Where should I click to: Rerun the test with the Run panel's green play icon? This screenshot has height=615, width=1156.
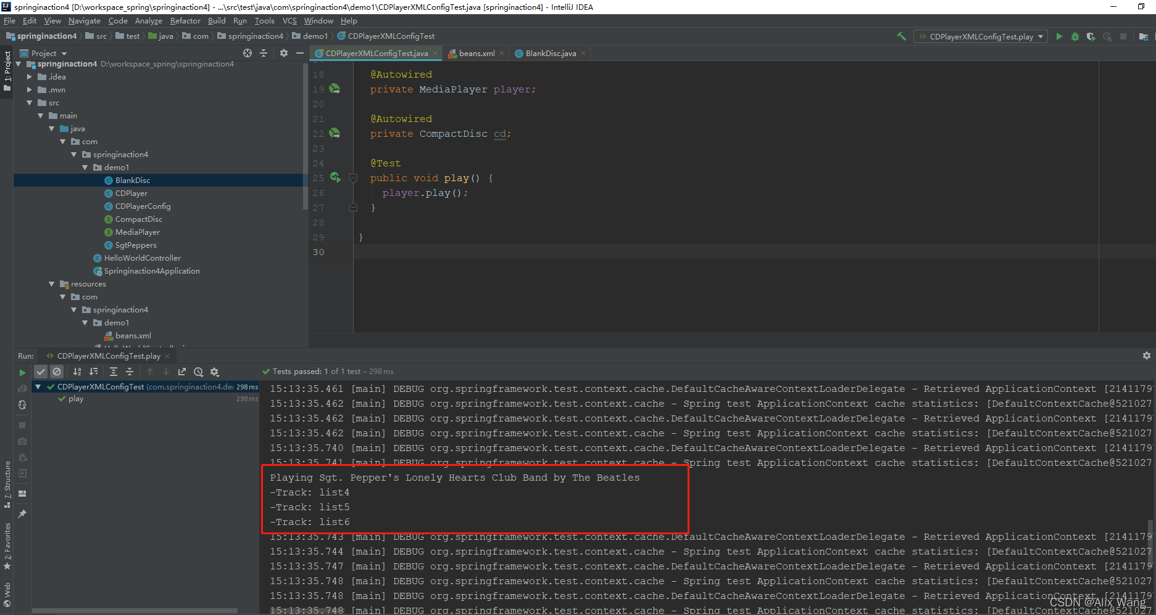click(22, 372)
